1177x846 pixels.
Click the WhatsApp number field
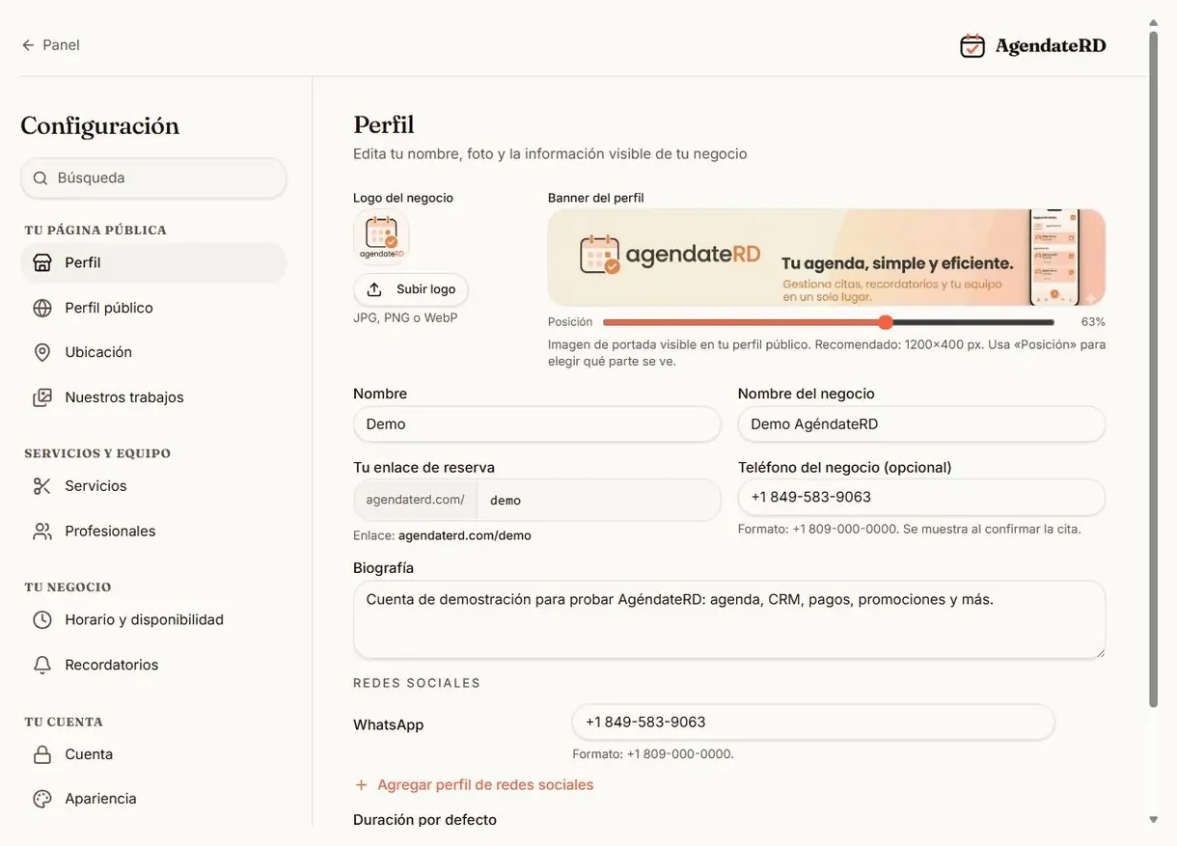point(813,723)
